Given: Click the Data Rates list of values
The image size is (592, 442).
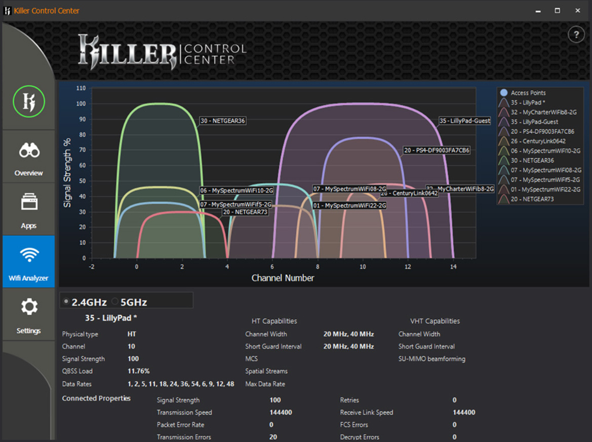Looking at the screenshot, I should (181, 384).
